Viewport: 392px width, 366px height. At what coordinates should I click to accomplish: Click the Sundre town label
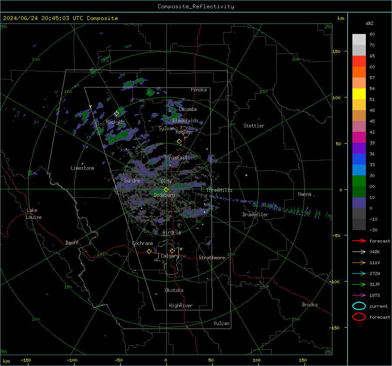click(x=132, y=181)
